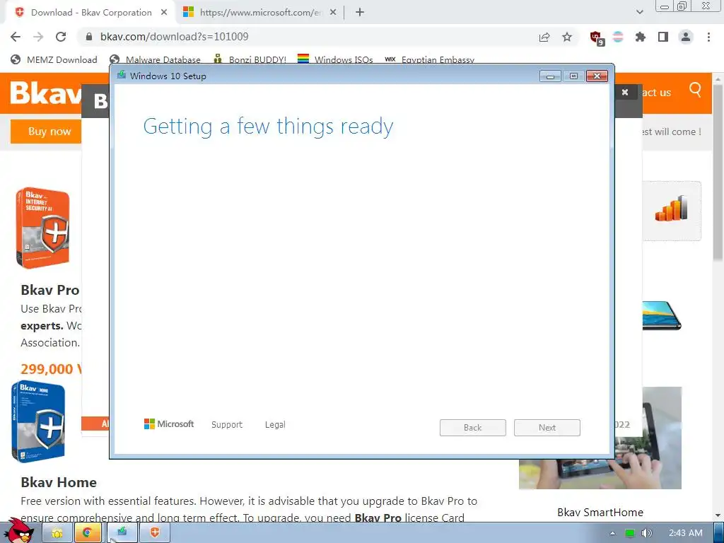Click the Bkav Home heading
The image size is (724, 543).
[x=59, y=482]
